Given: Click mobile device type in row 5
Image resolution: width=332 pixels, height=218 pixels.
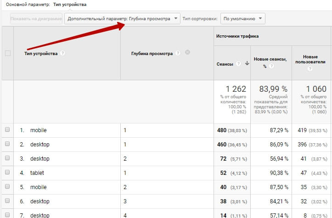Looking at the screenshot, I should pos(38,187).
